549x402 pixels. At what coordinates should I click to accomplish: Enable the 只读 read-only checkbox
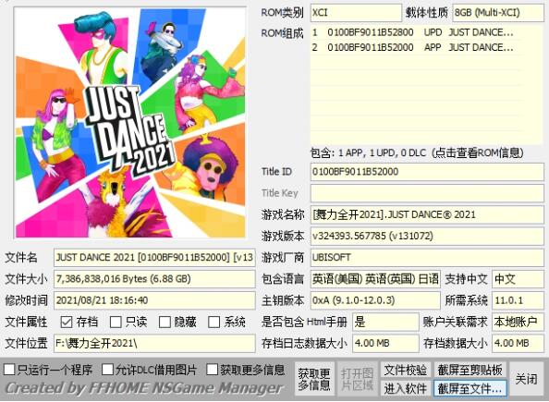tap(116, 322)
